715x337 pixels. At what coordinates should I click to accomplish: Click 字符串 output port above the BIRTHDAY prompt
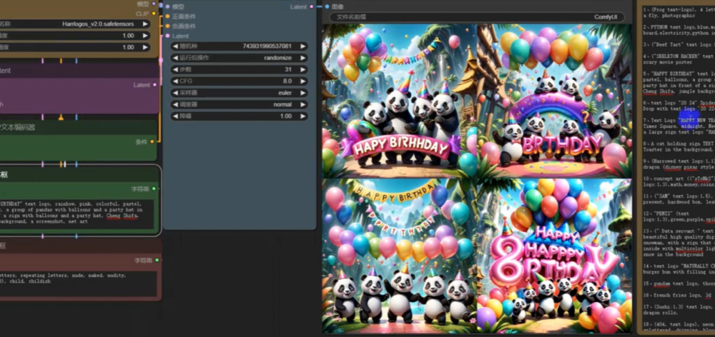click(154, 188)
